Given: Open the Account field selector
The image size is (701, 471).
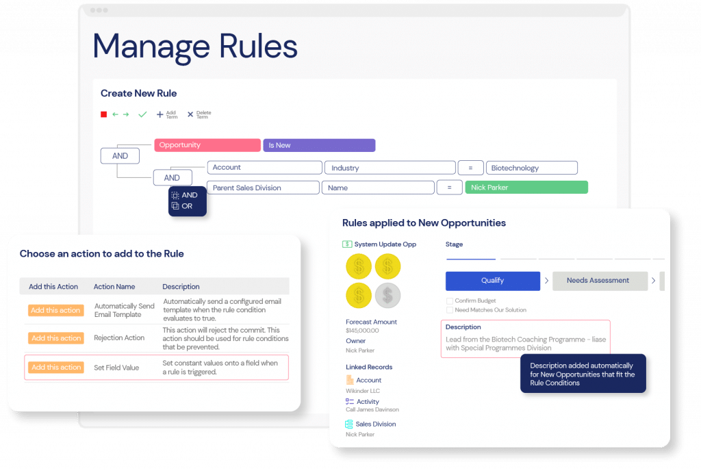Looking at the screenshot, I should point(265,168).
